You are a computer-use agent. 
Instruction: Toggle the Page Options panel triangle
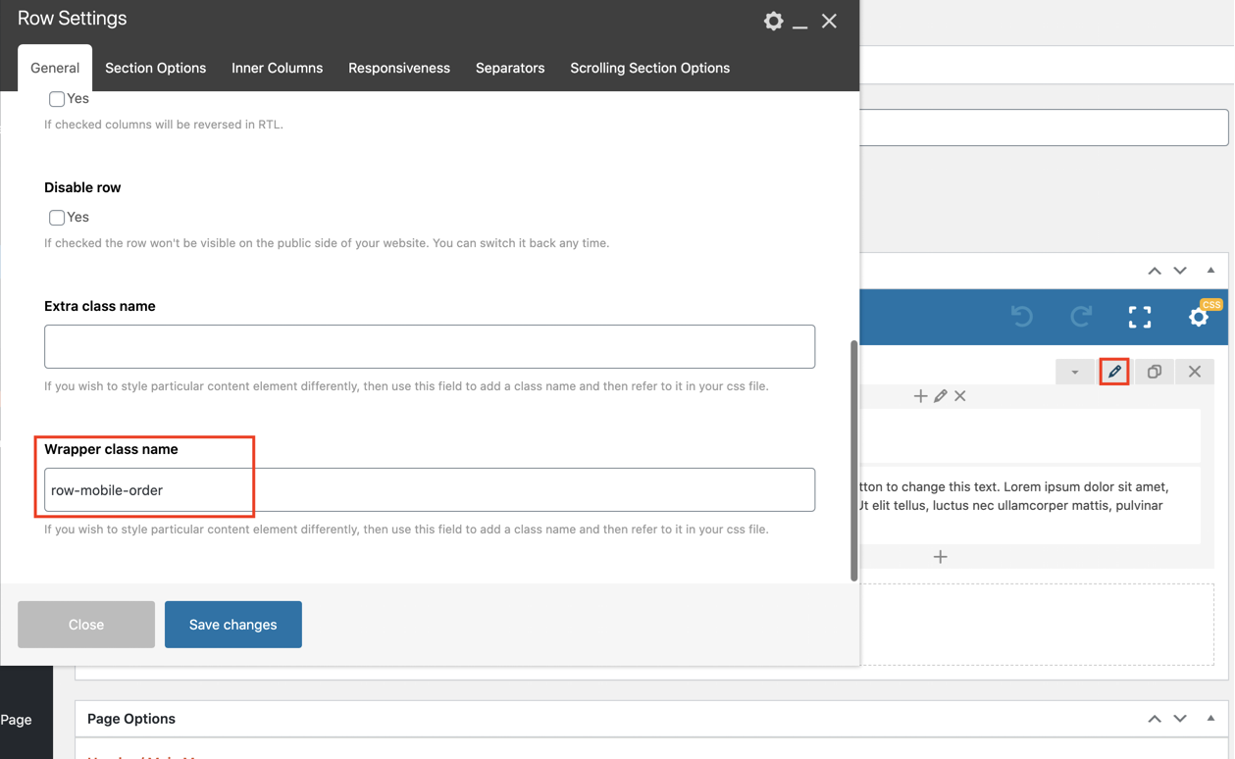point(1210,718)
